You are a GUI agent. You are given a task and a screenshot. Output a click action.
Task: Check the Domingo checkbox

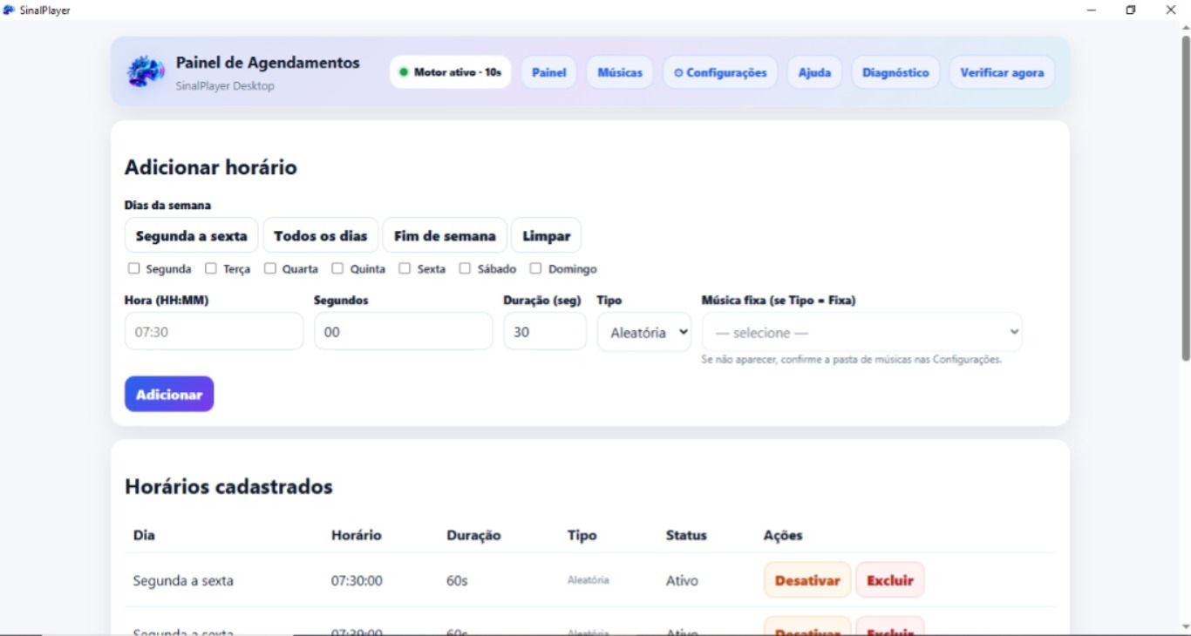tap(536, 268)
